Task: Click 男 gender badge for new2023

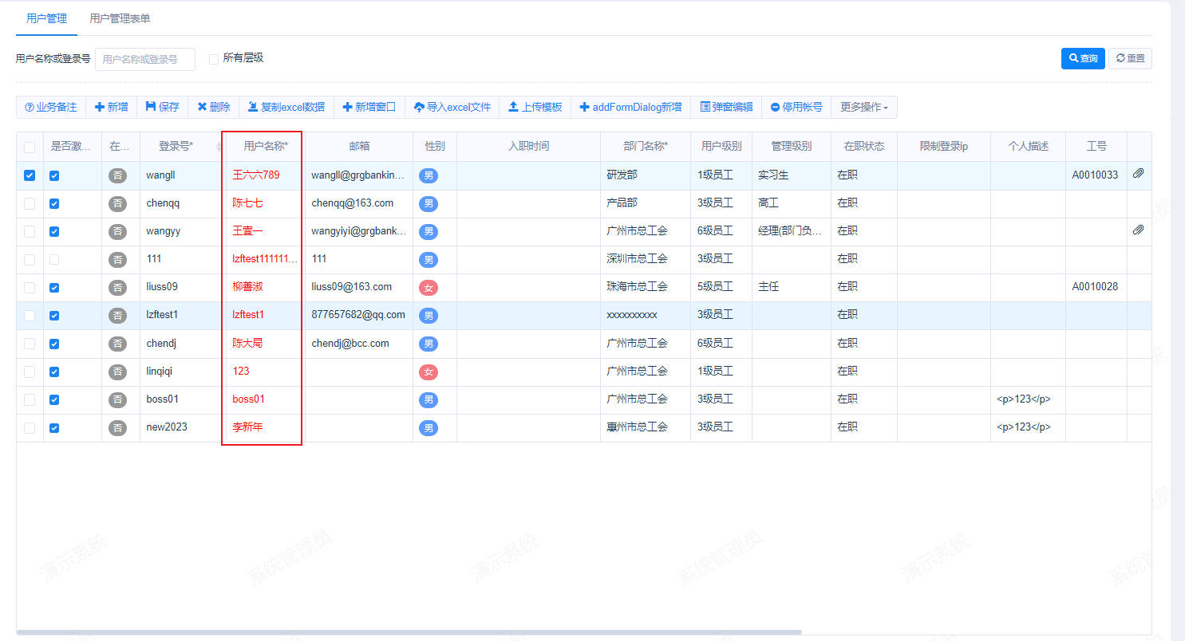Action: coord(429,428)
